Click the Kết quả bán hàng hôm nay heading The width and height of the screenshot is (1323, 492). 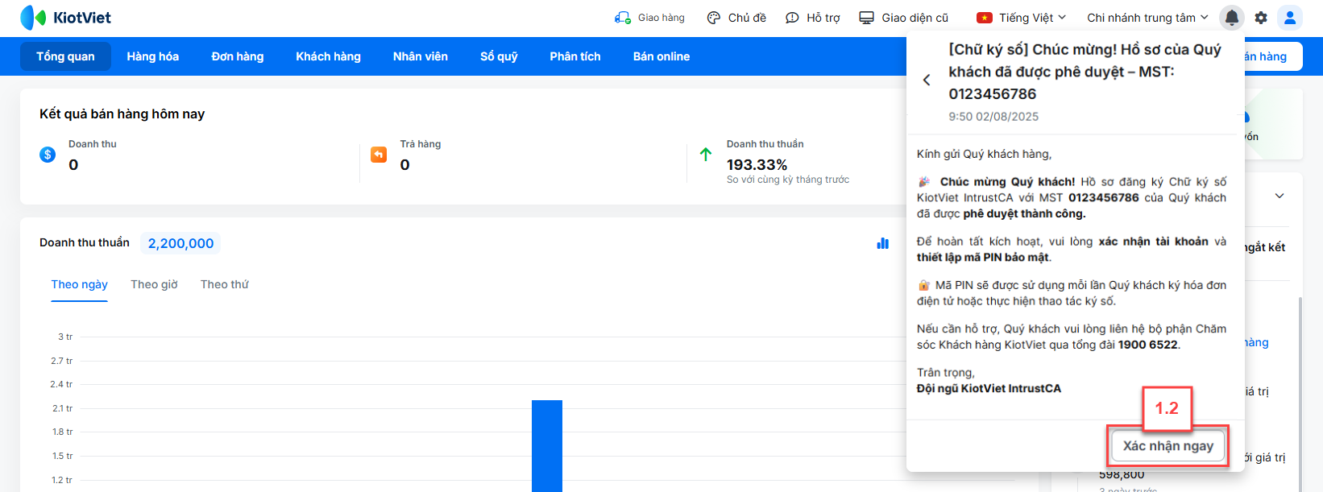coord(122,114)
